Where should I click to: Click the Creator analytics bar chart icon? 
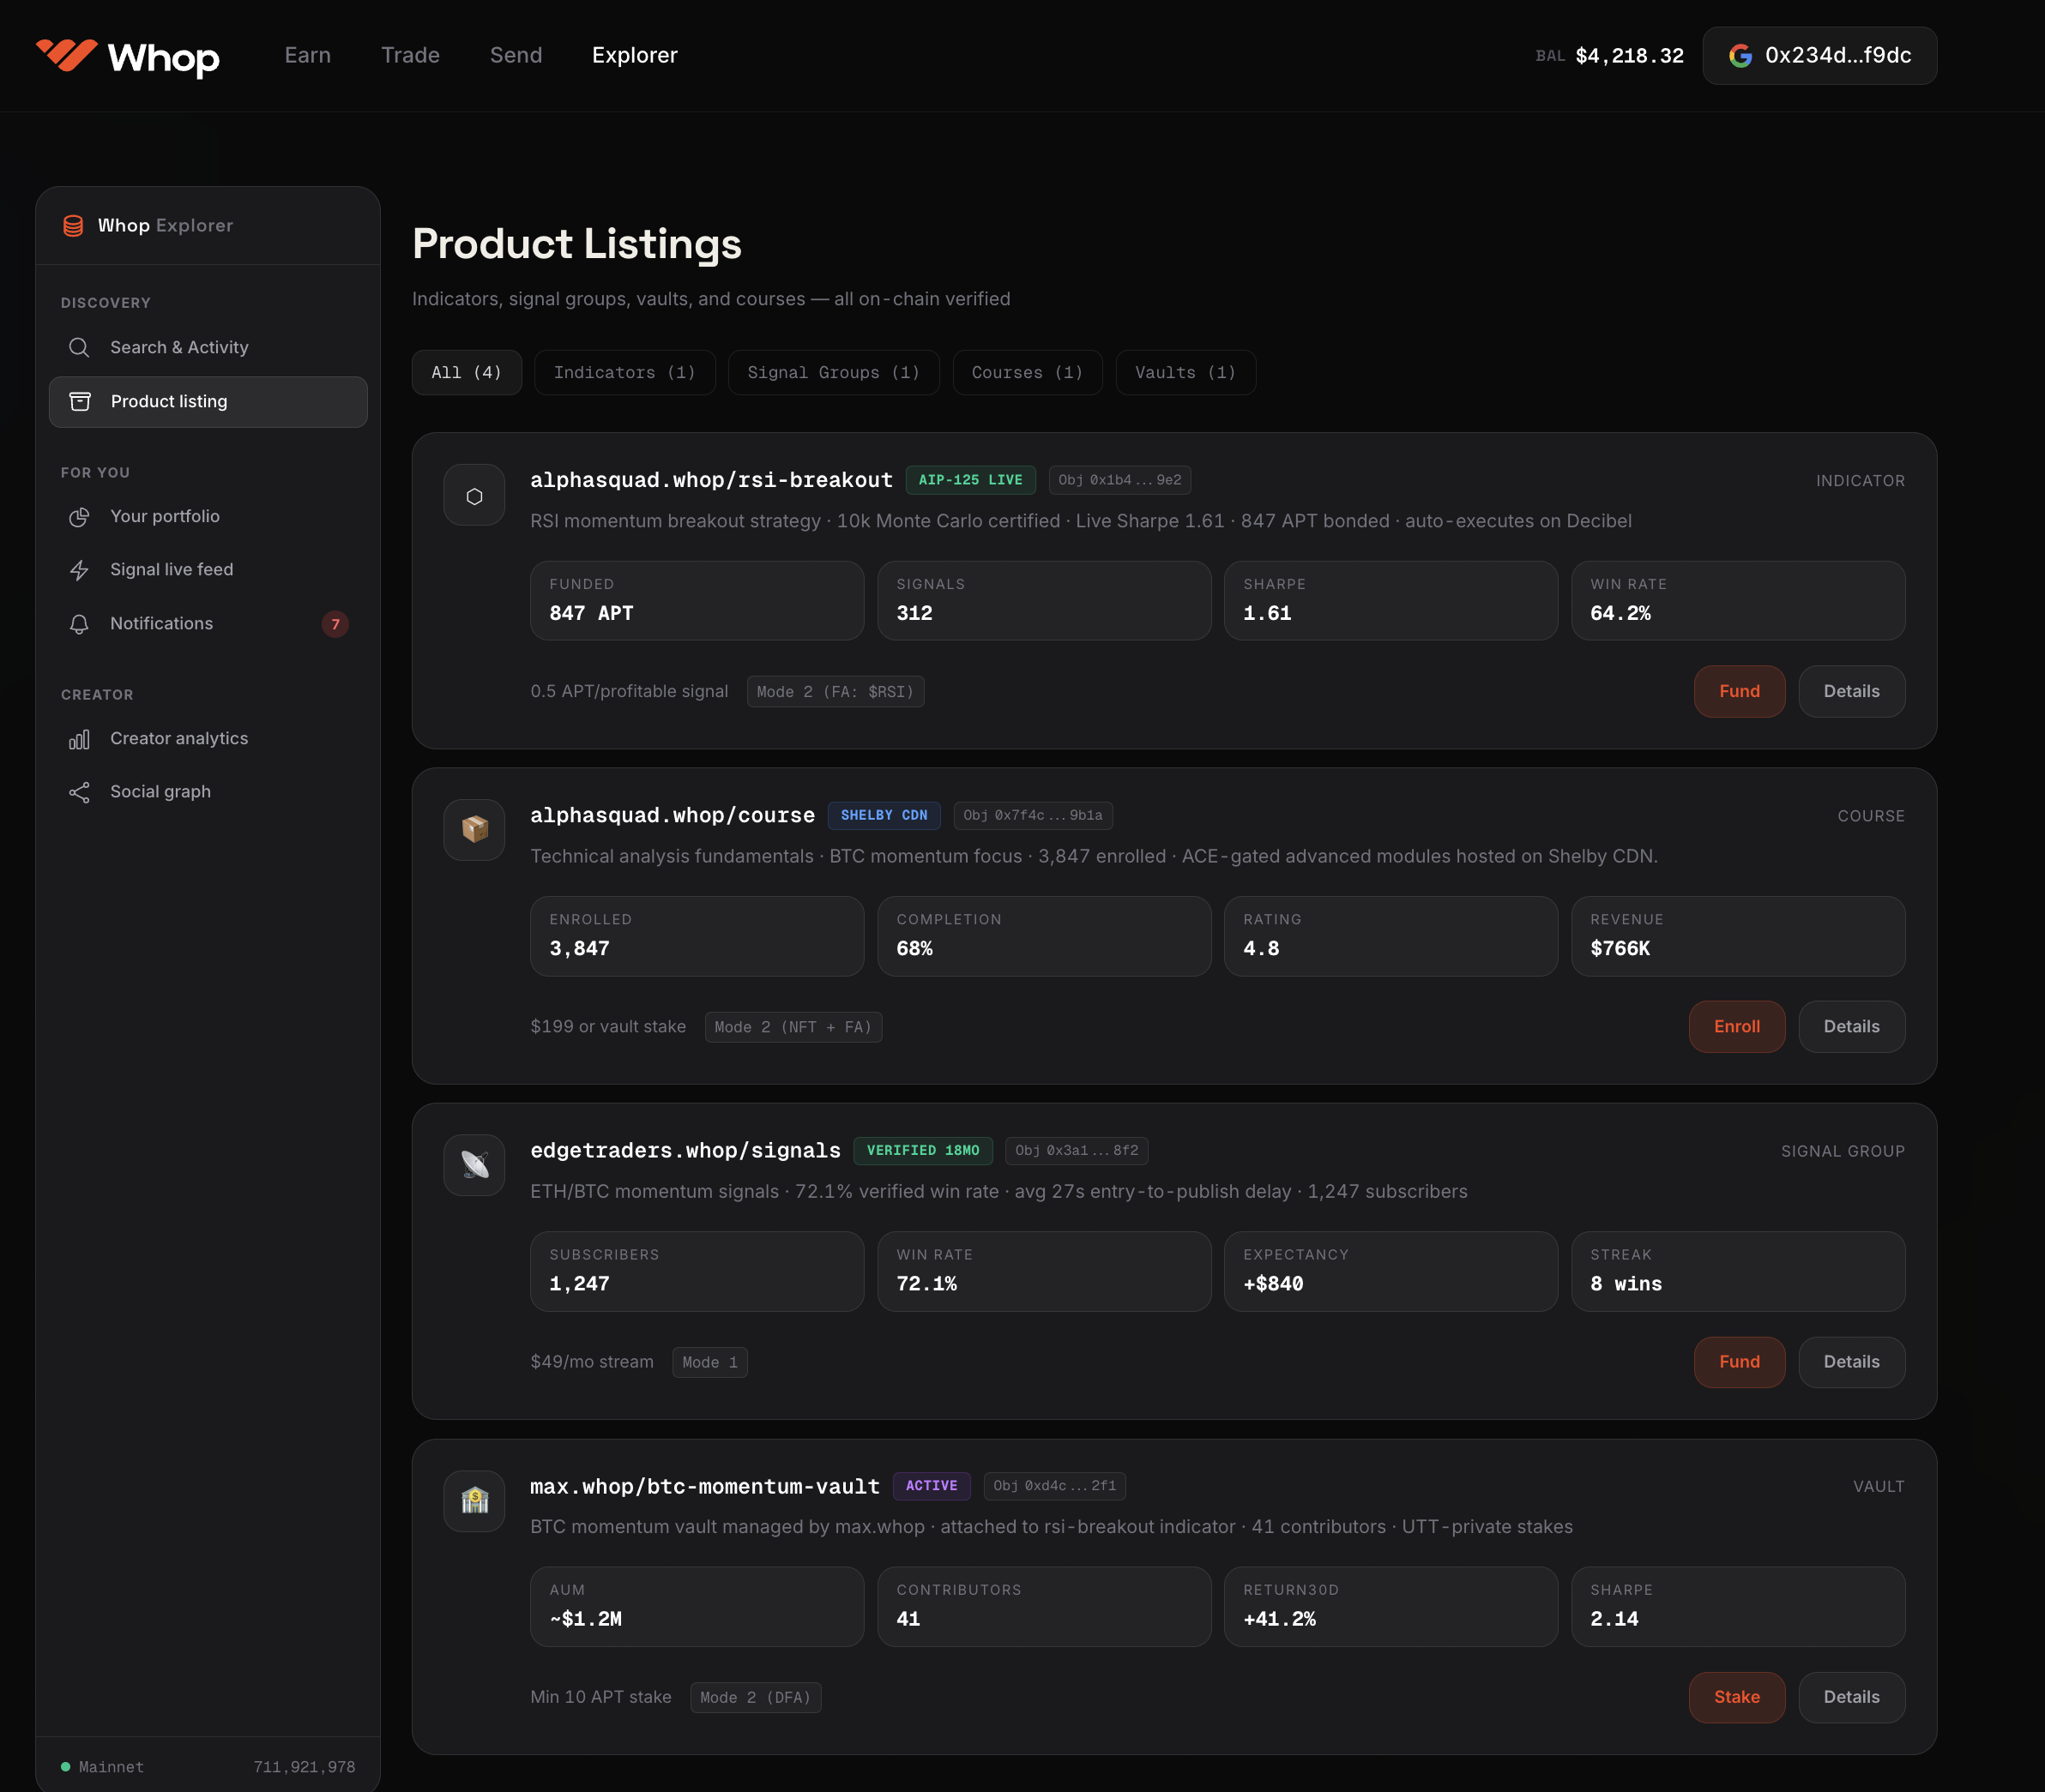pos(79,739)
